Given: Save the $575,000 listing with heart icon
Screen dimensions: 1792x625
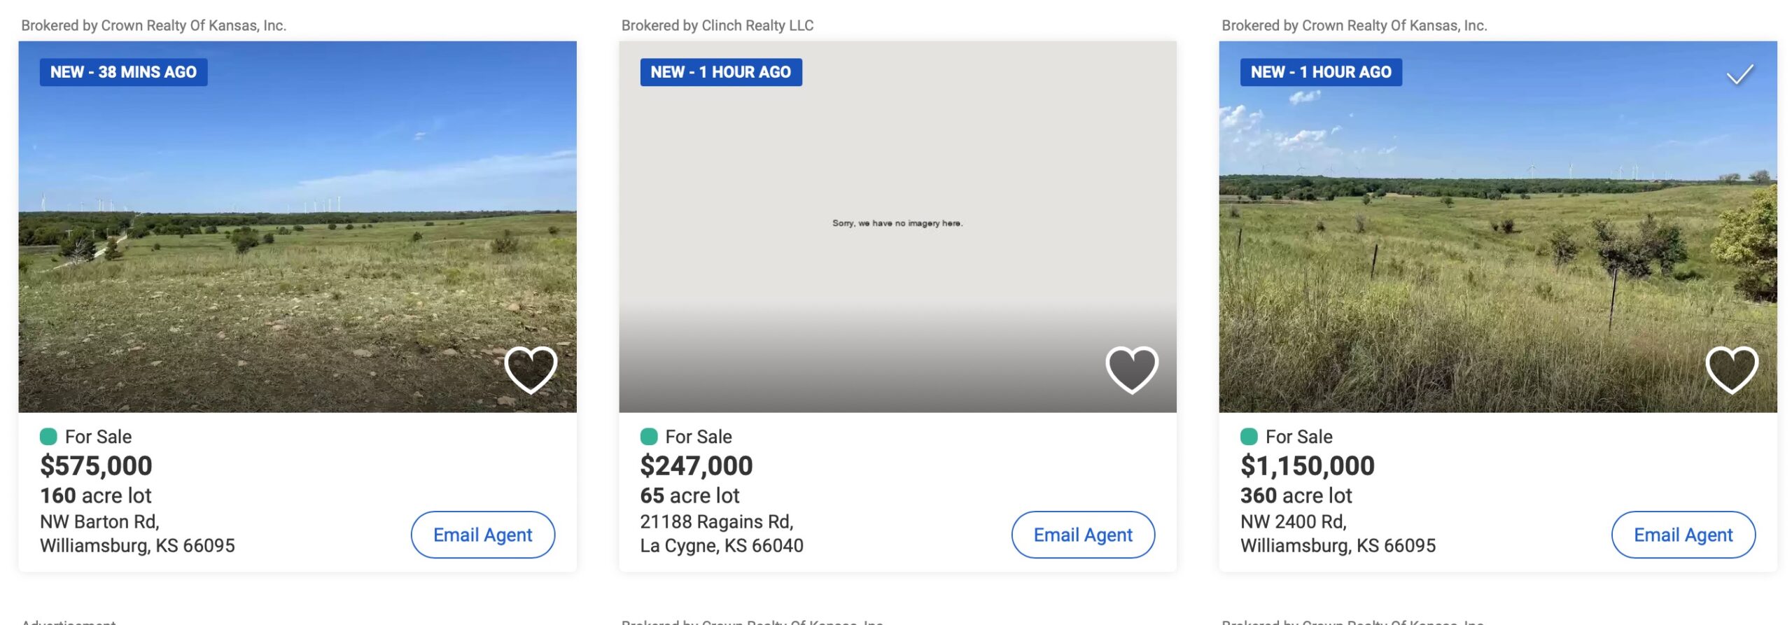Looking at the screenshot, I should tap(531, 369).
